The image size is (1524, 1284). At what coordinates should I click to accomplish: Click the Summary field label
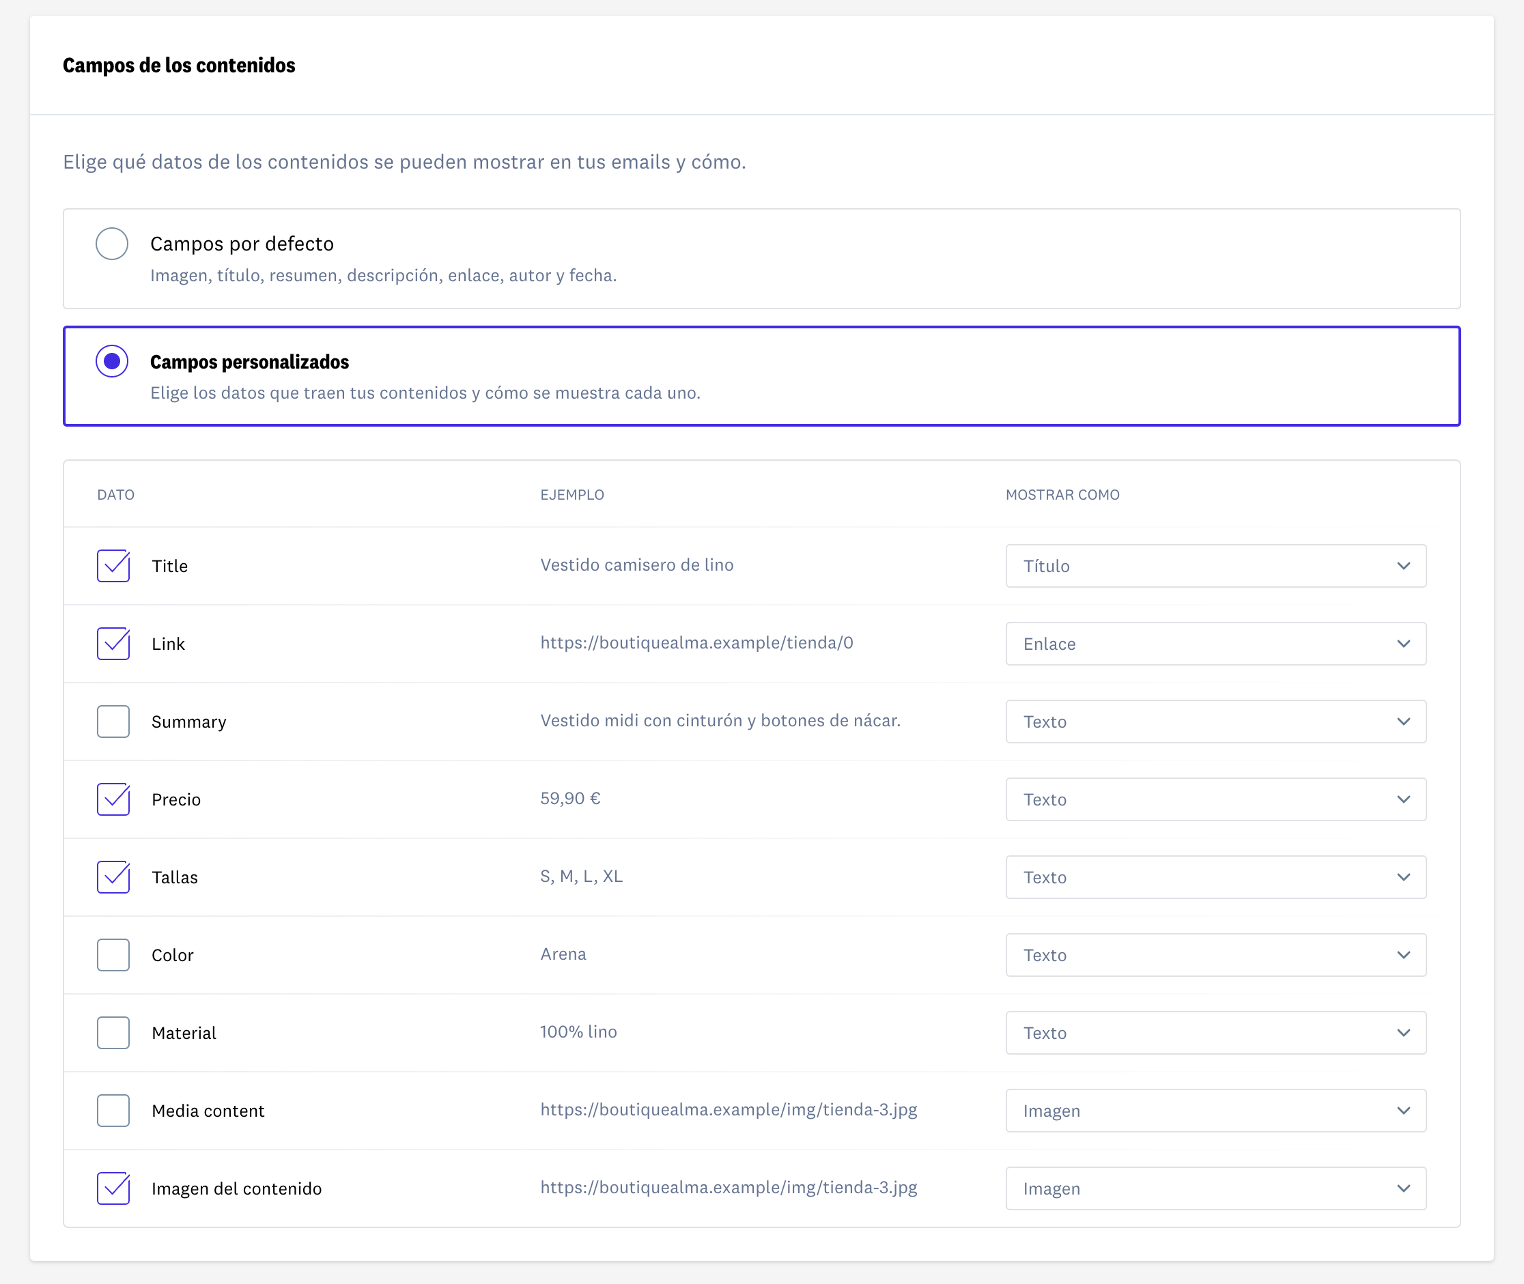pos(188,722)
